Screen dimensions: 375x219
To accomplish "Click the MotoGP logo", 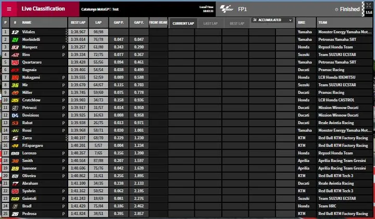I will (x=226, y=9).
